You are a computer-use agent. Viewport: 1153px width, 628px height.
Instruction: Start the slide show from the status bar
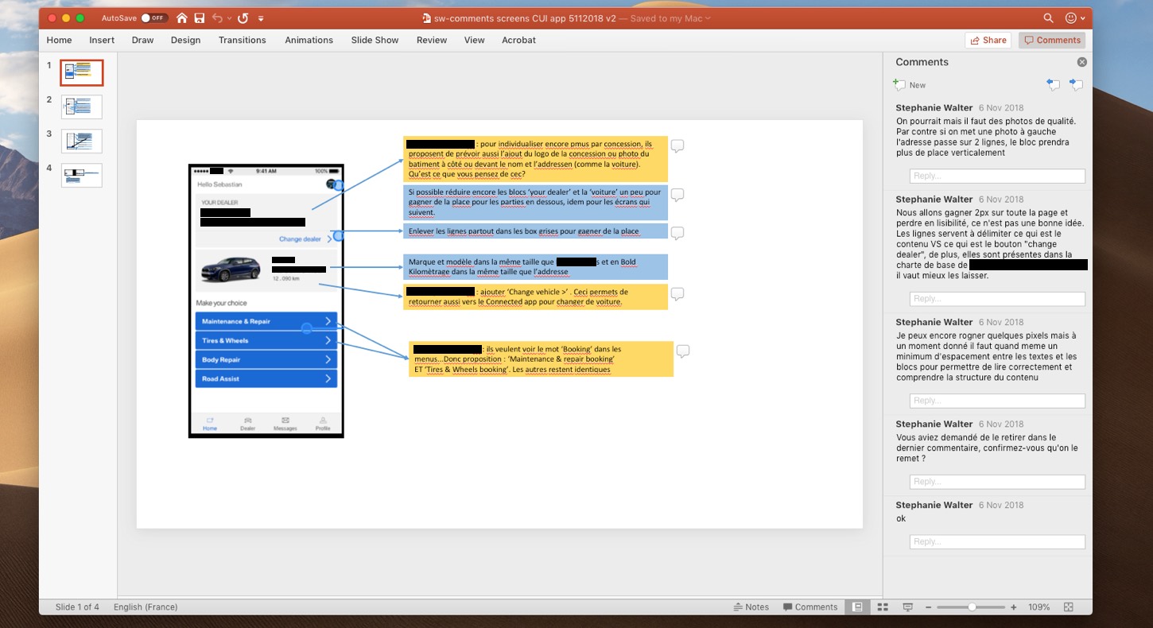click(907, 607)
